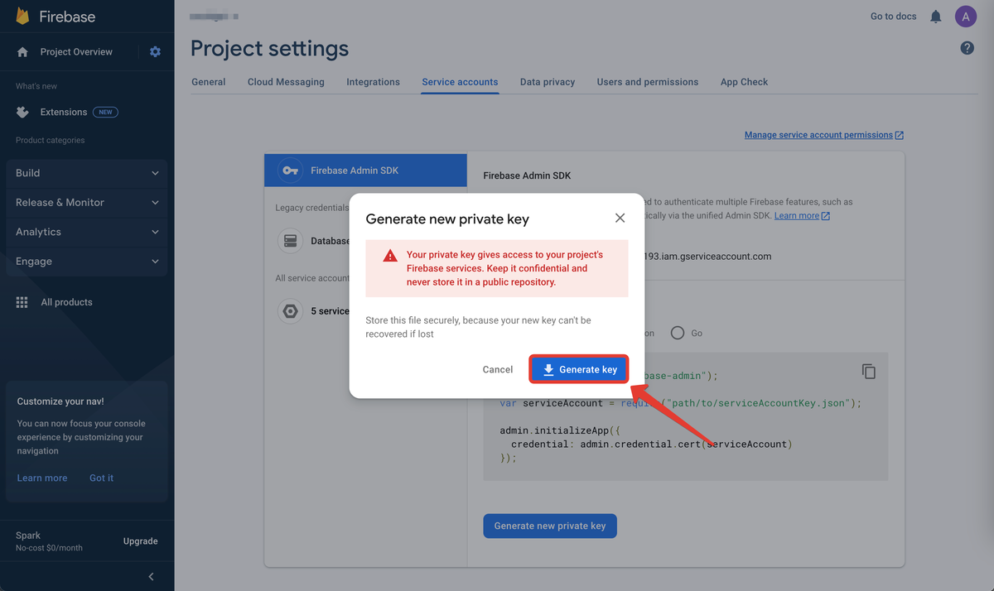Click Learn more in nav customization card
This screenshot has height=591, width=994.
42,478
